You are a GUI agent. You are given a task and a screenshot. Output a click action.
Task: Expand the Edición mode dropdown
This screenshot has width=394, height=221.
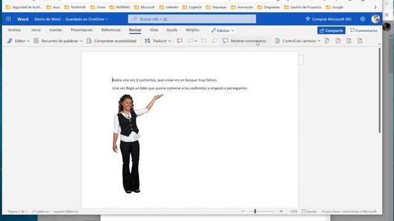pyautogui.click(x=223, y=31)
